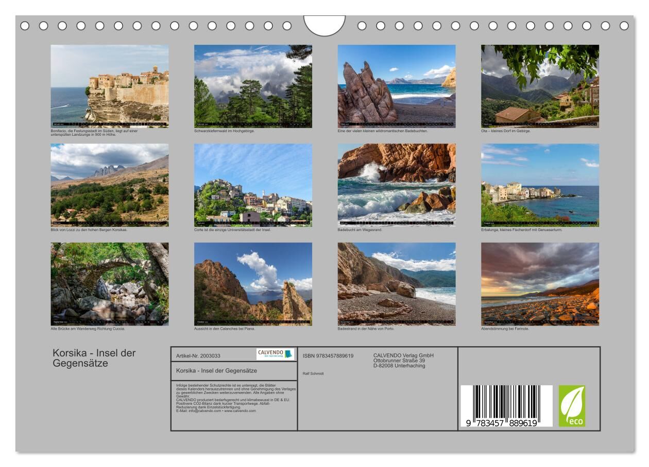Select the Abendstimmung bei Farinole photo

pos(540,284)
